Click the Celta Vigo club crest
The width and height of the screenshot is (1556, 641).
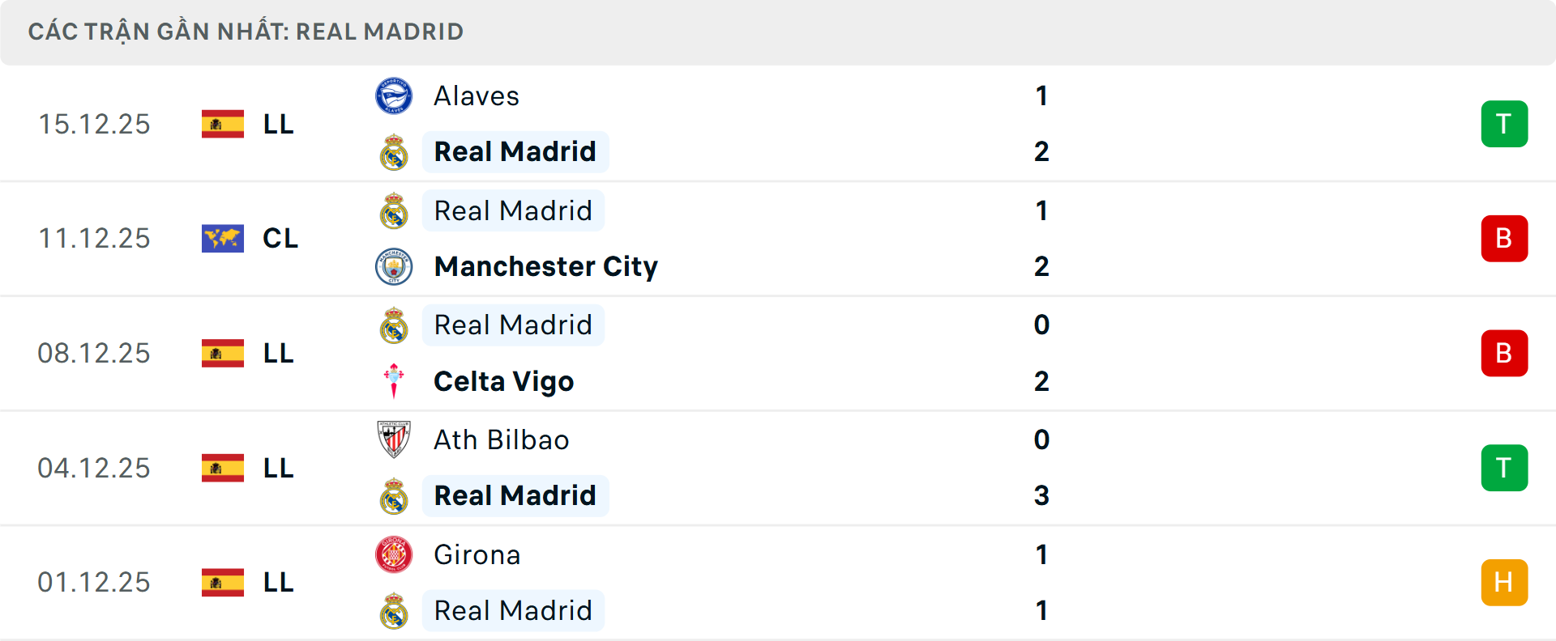394,381
